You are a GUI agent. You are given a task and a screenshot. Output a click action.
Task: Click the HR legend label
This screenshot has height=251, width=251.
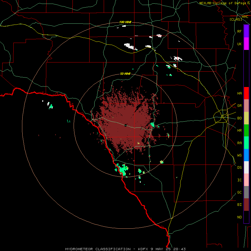coord(240,131)
